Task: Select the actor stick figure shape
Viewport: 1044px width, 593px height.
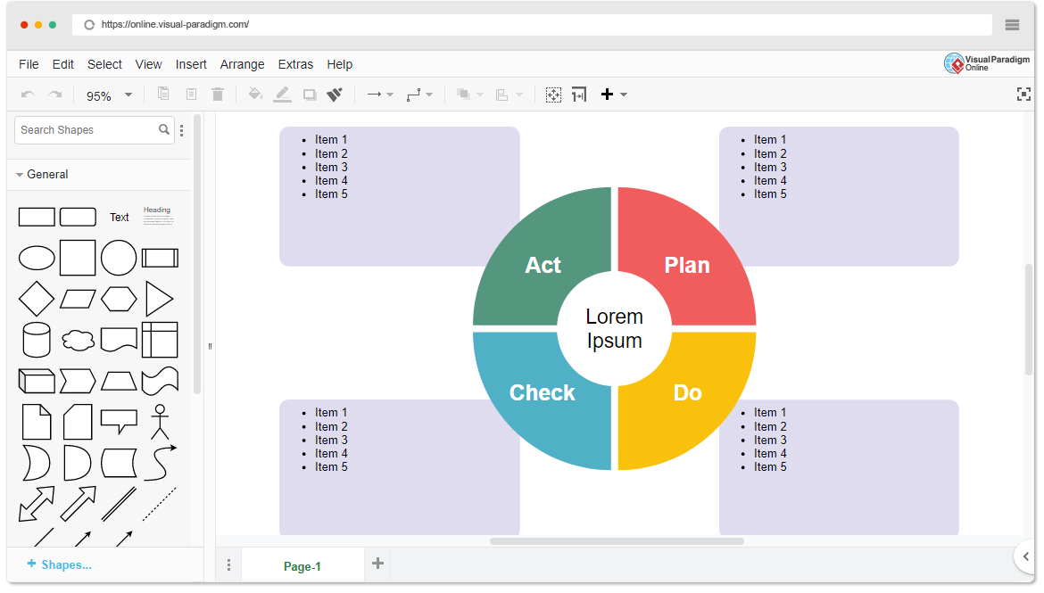Action: coord(160,422)
